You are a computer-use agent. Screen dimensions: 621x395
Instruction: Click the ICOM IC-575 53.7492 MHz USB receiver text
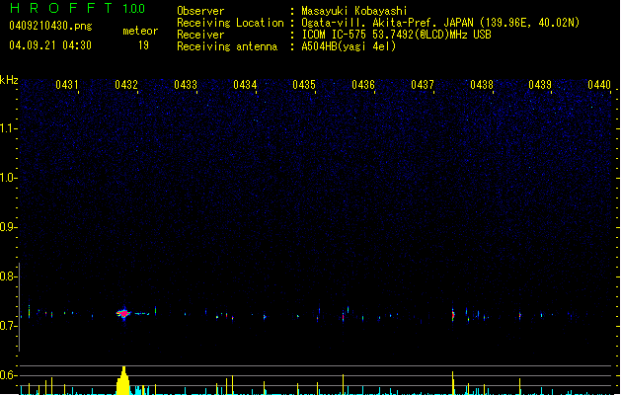pyautogui.click(x=396, y=35)
